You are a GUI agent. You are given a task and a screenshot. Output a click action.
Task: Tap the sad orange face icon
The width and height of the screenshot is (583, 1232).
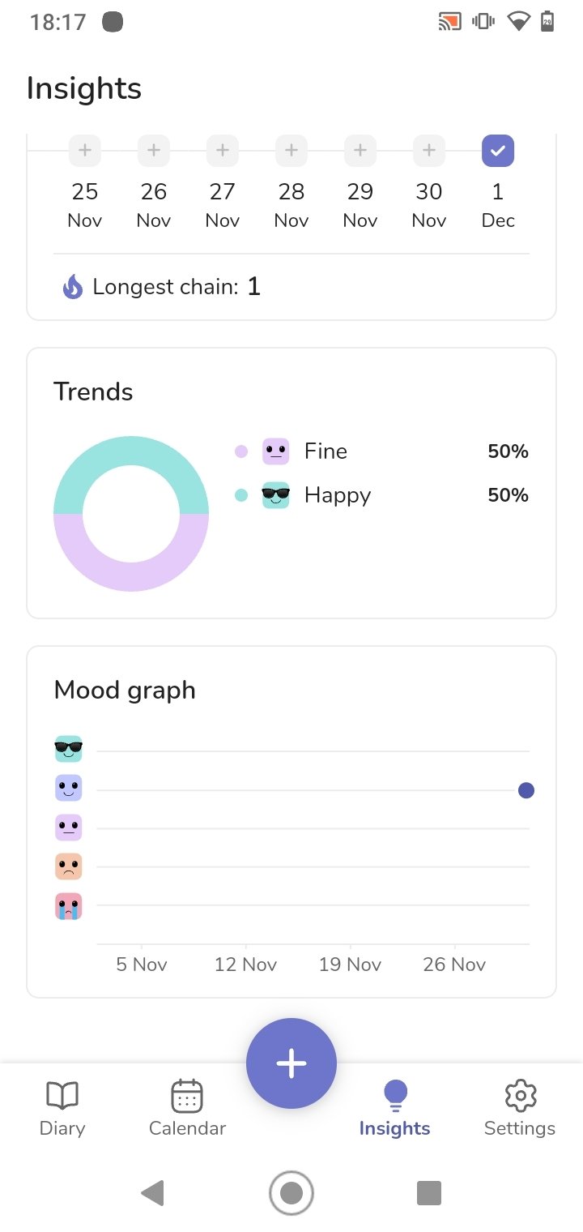pos(69,866)
